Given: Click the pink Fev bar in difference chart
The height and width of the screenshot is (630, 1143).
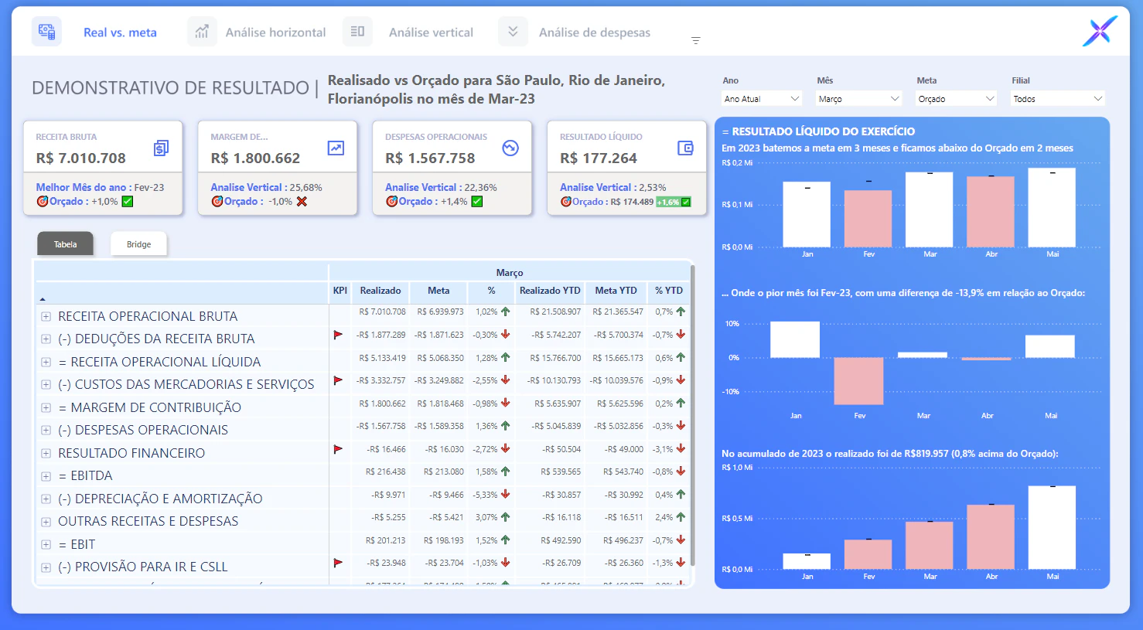Looking at the screenshot, I should (858, 381).
